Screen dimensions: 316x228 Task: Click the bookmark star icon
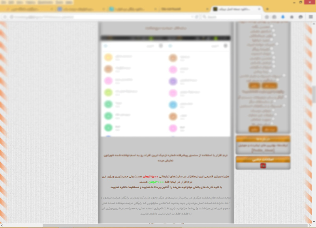pos(267,17)
